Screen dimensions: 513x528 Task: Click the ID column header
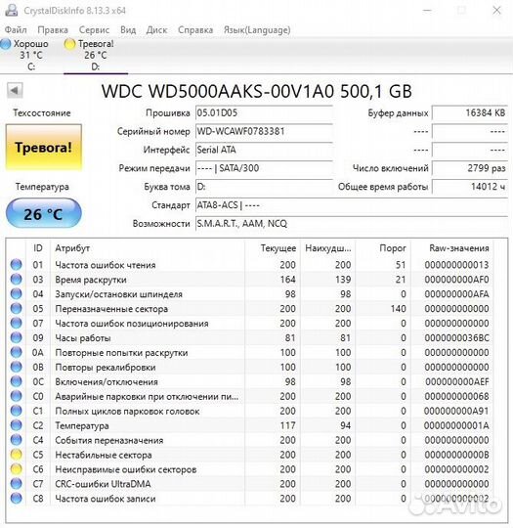pyautogui.click(x=38, y=248)
